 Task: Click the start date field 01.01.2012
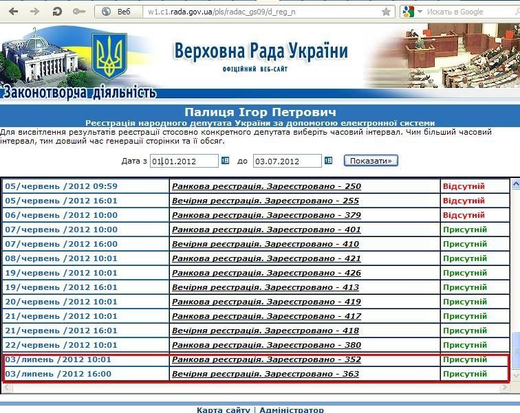point(184,161)
